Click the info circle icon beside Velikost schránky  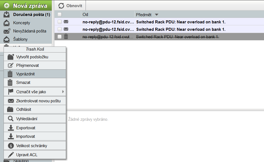[11, 146]
